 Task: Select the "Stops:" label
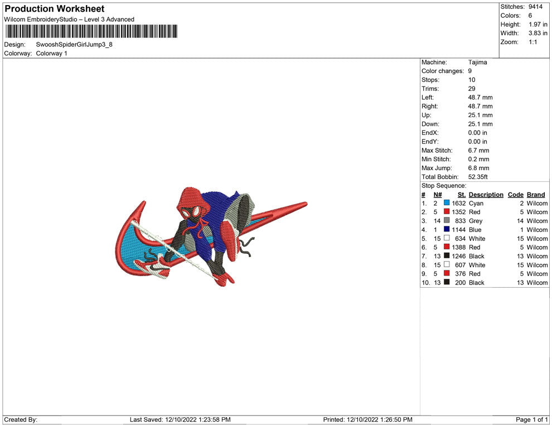click(x=430, y=80)
